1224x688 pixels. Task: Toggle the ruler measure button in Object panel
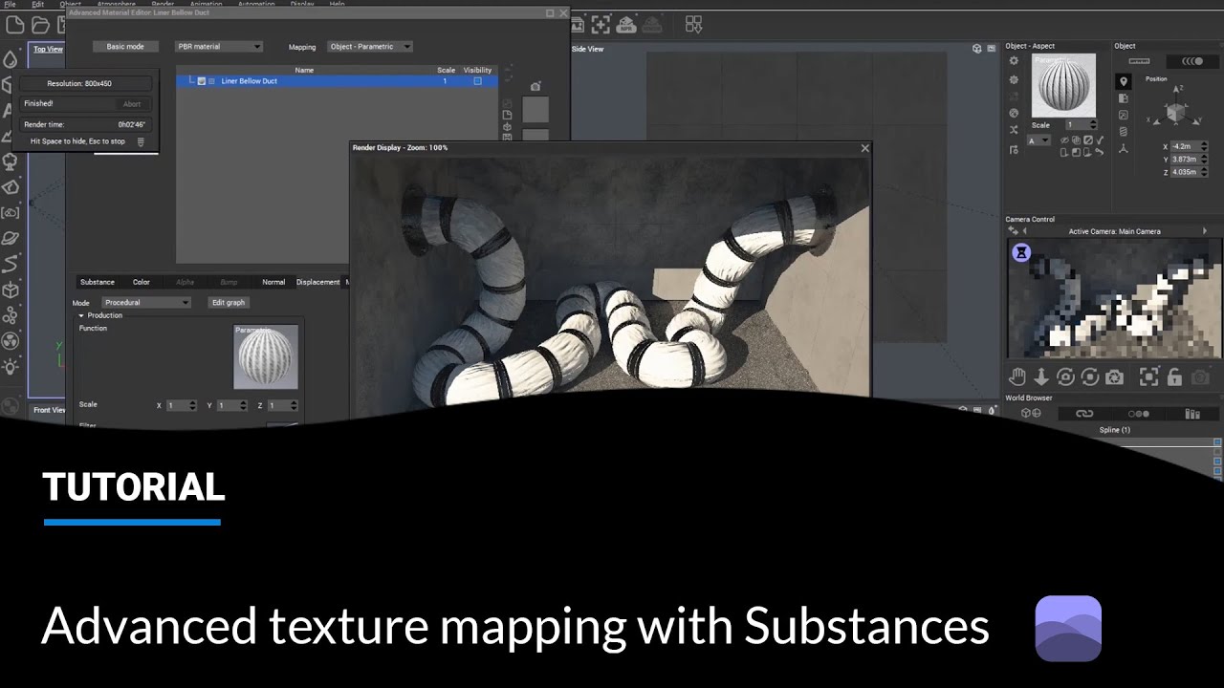1139,61
